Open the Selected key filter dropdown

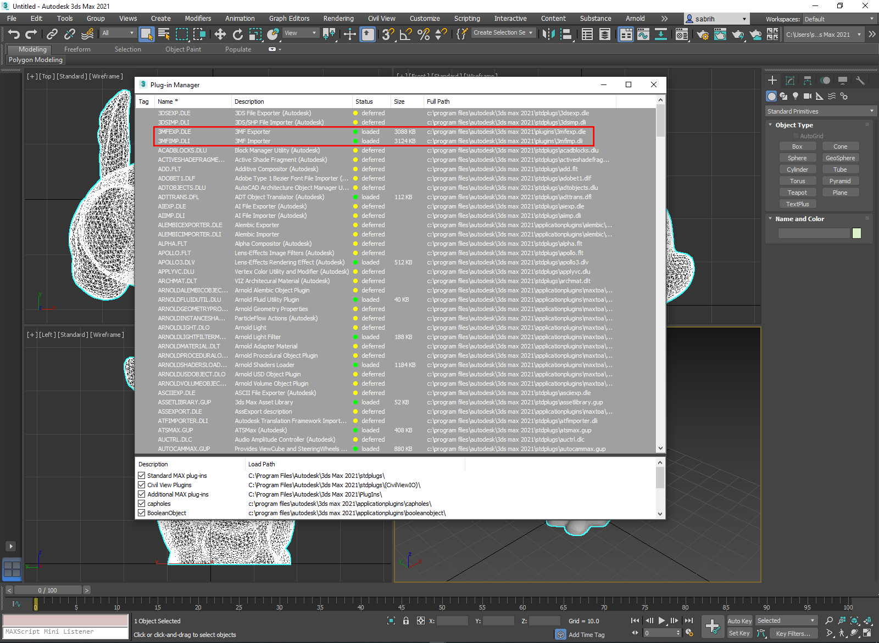tap(786, 621)
